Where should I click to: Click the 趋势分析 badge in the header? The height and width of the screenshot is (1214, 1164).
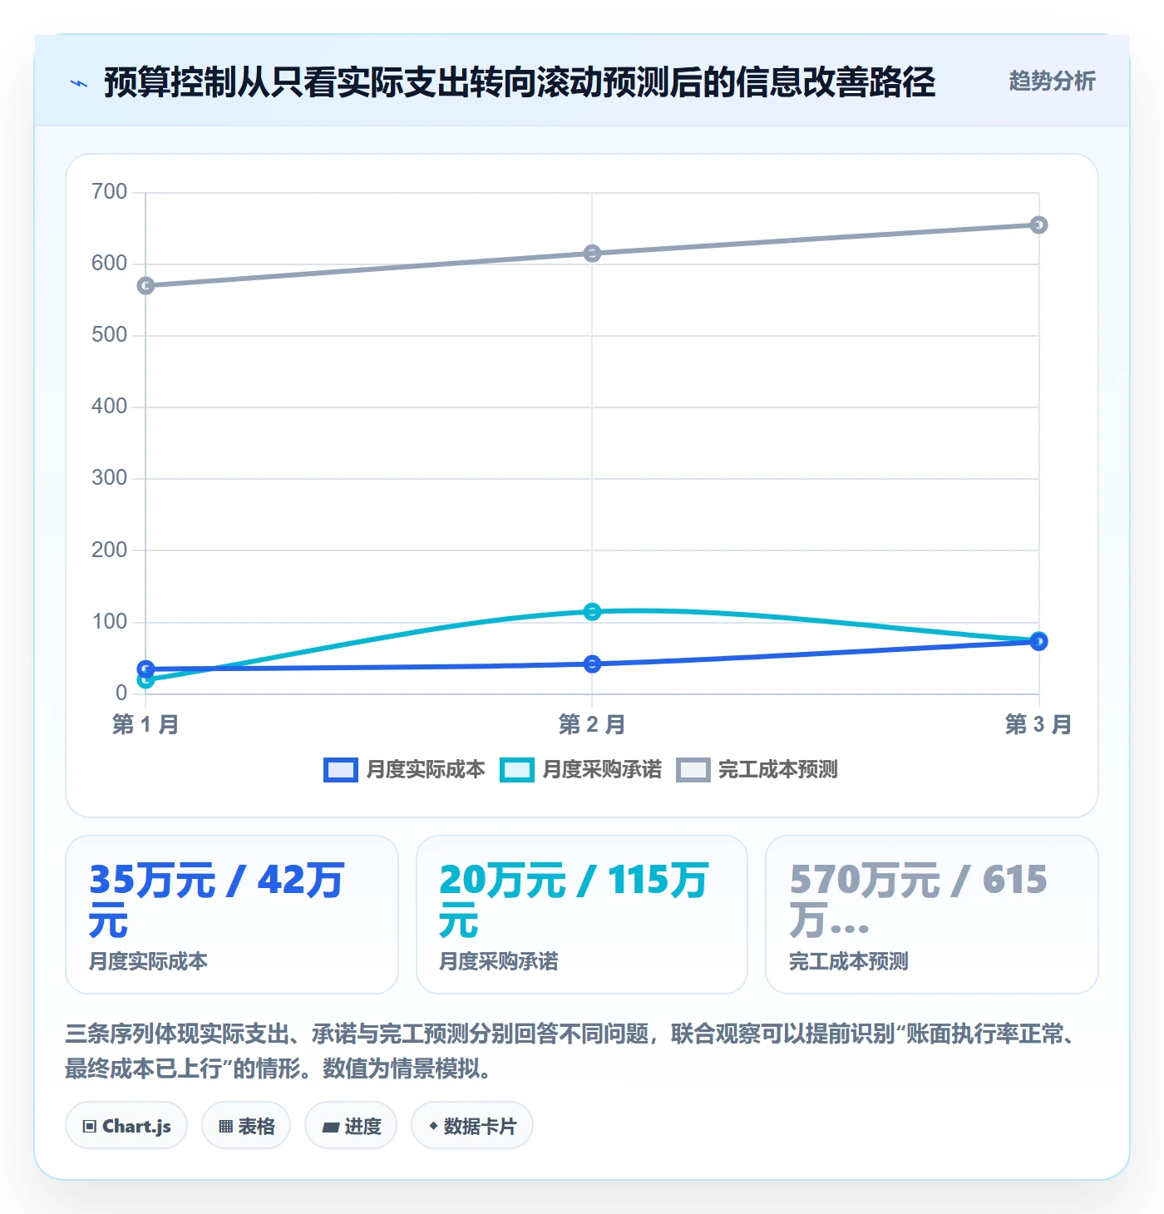point(1052,81)
